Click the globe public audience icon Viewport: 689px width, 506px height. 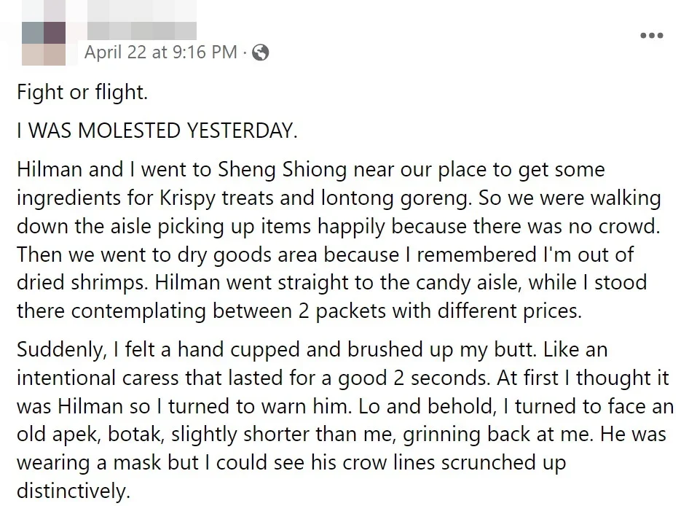[x=261, y=52]
